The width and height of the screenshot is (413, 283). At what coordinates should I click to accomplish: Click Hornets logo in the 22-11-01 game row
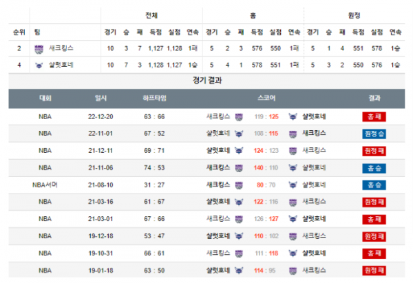[x=239, y=134]
